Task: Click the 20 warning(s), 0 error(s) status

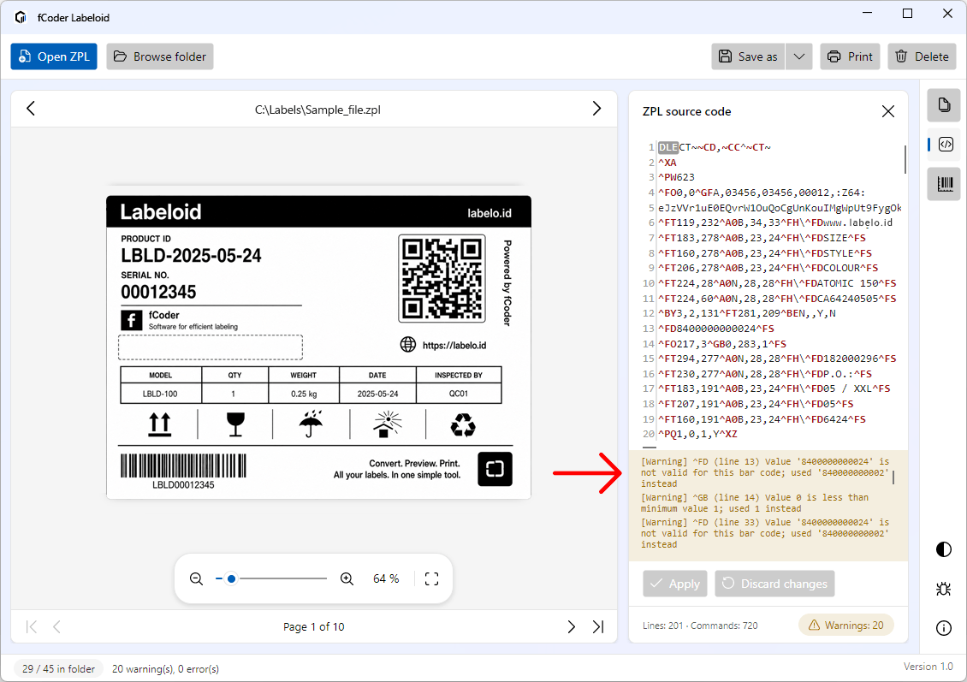Action: point(165,669)
